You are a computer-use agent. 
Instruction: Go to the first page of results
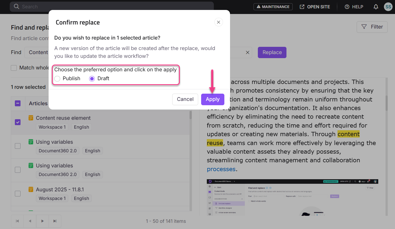pos(17,221)
